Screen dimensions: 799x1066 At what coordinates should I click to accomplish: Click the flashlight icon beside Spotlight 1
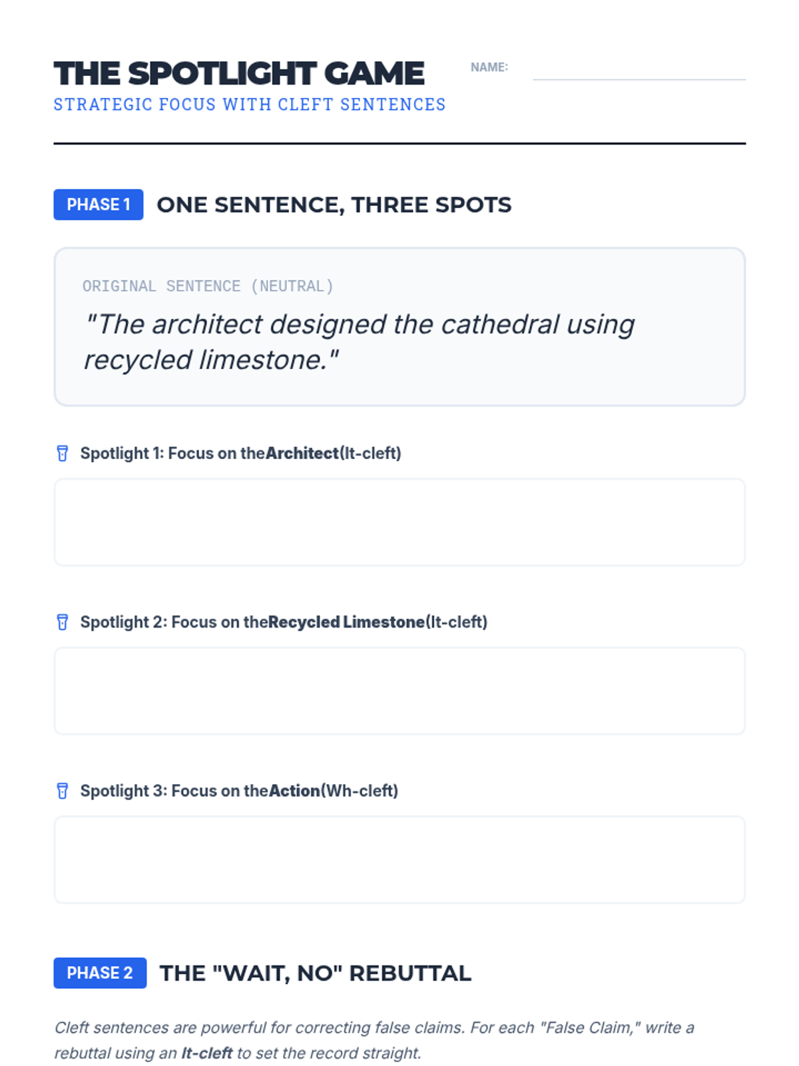[x=63, y=453]
